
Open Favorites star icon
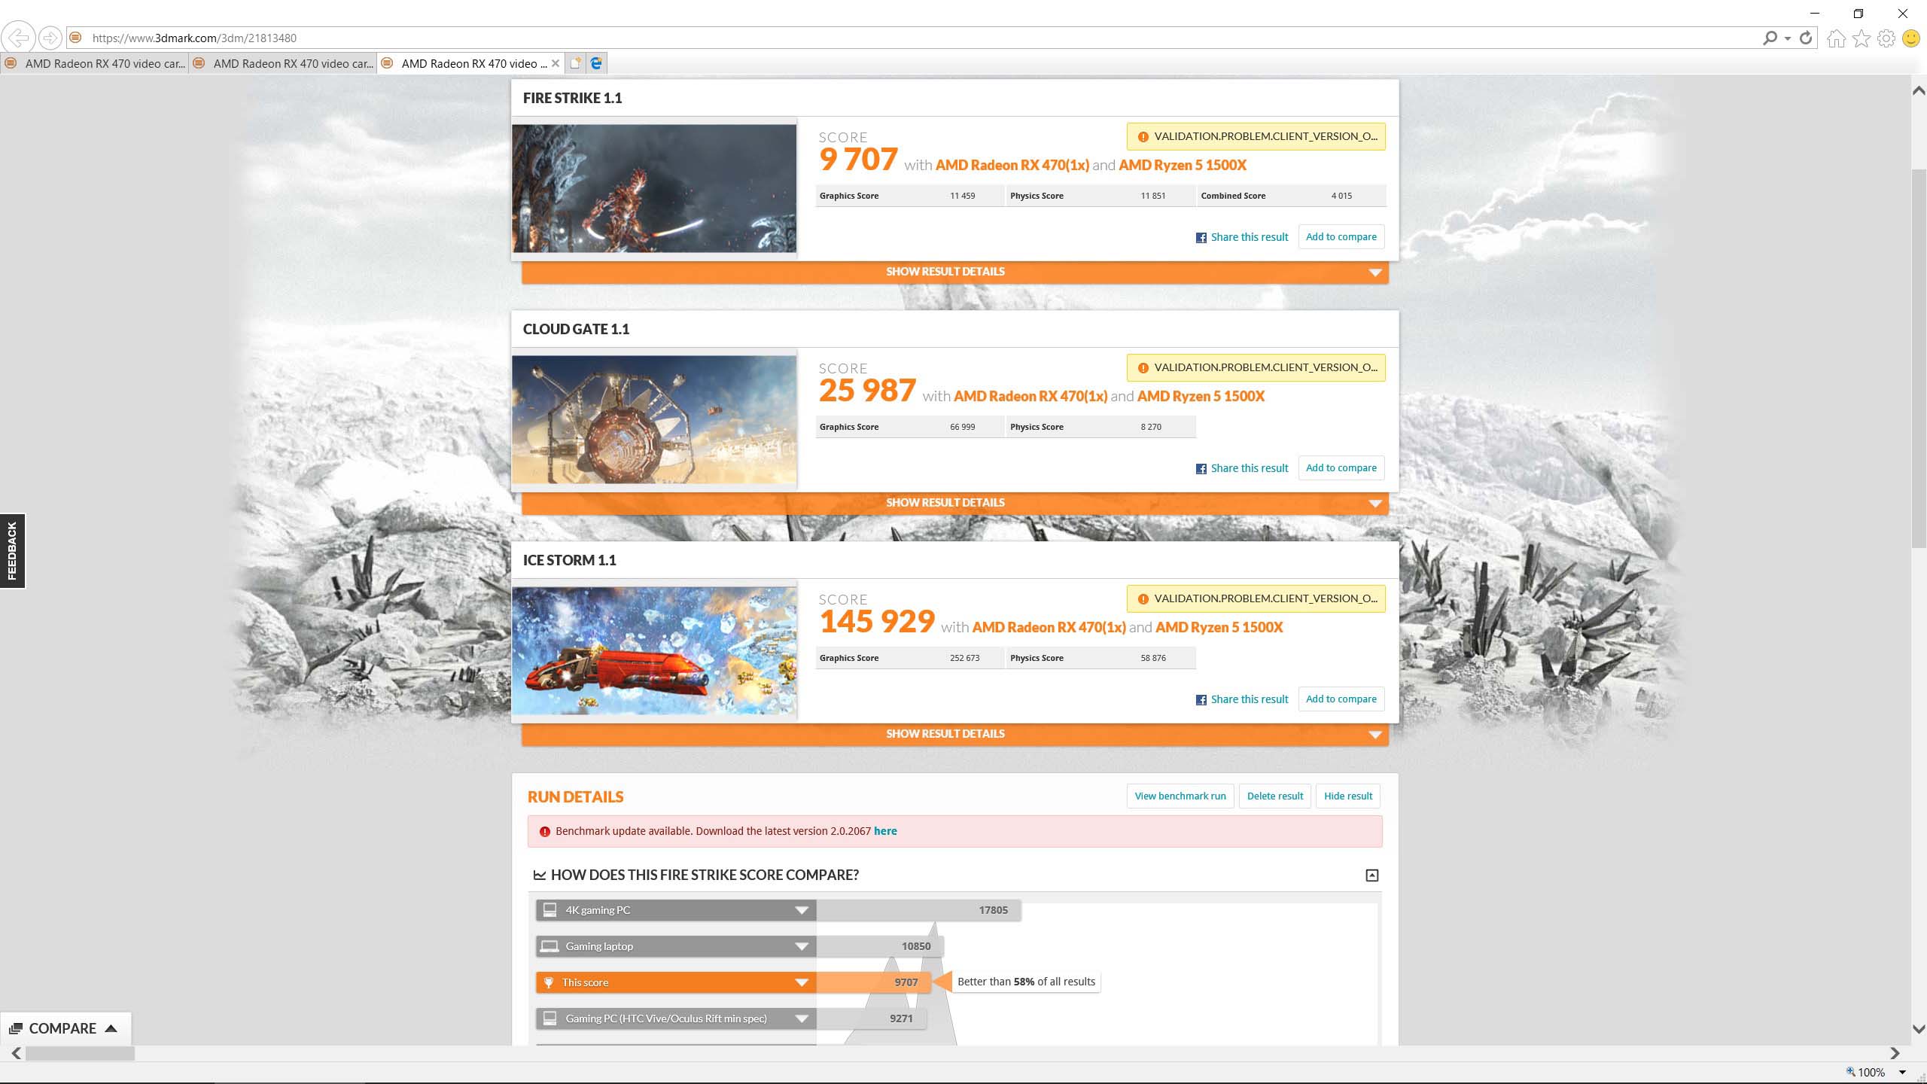click(1862, 38)
